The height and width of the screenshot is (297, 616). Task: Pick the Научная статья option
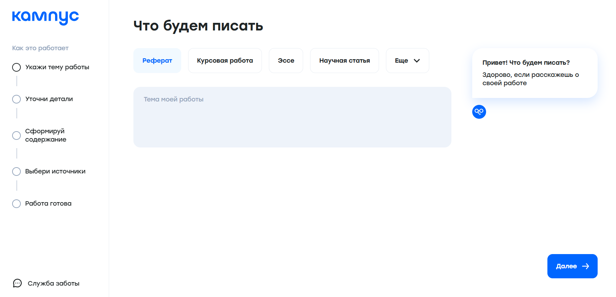pyautogui.click(x=344, y=61)
